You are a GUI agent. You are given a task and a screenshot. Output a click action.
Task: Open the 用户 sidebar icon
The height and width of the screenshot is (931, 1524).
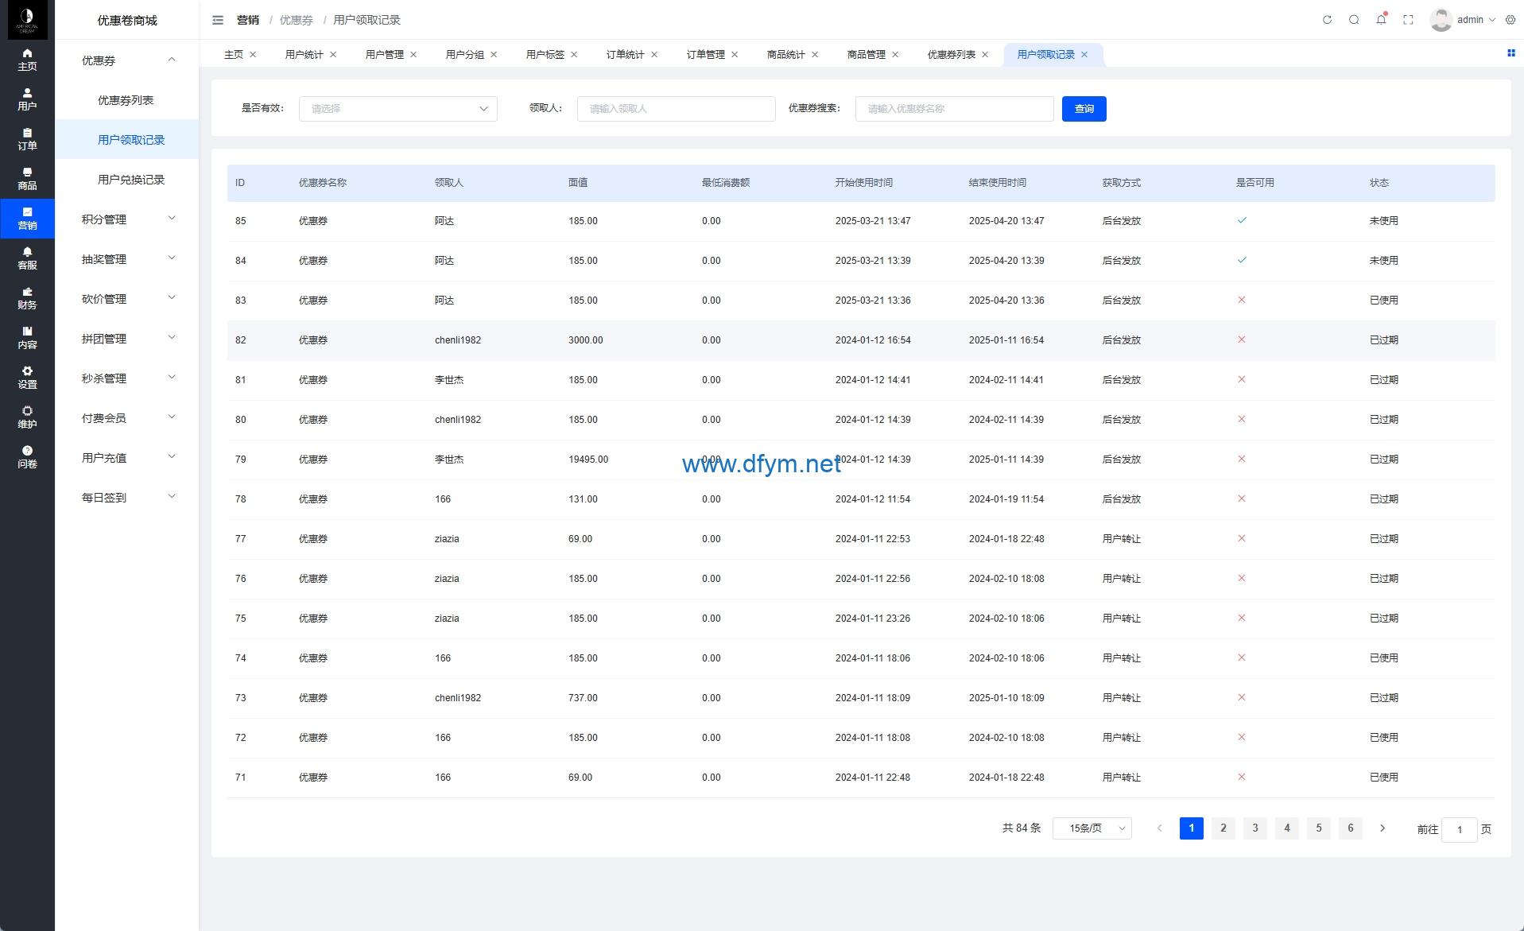27,99
